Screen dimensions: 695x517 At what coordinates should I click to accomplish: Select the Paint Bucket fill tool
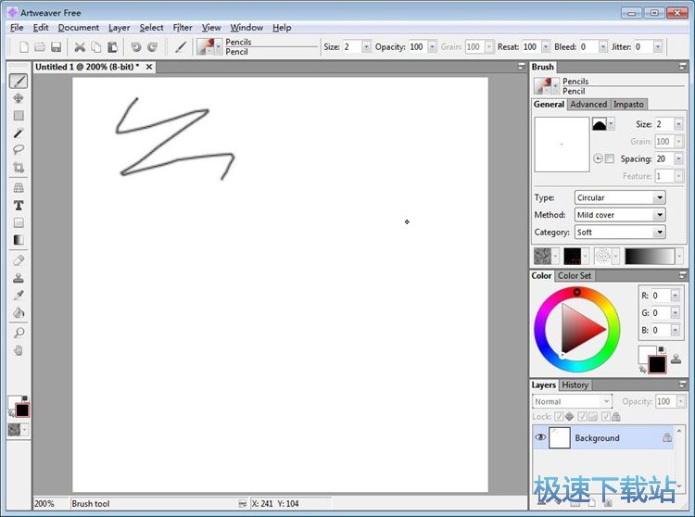pyautogui.click(x=19, y=312)
